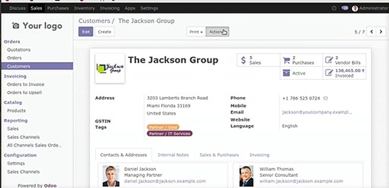Click the shopping cart Purchases icon
This screenshot has height=188, width=389.
[286, 60]
